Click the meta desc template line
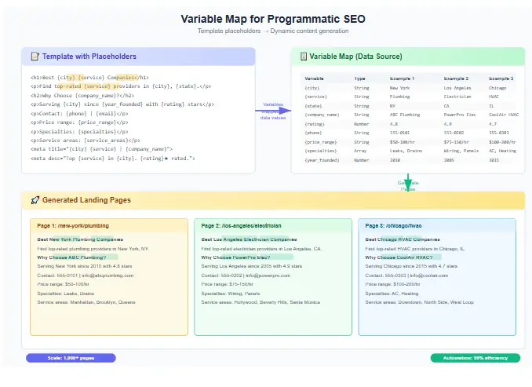This screenshot has height=387, width=532. click(x=113, y=159)
